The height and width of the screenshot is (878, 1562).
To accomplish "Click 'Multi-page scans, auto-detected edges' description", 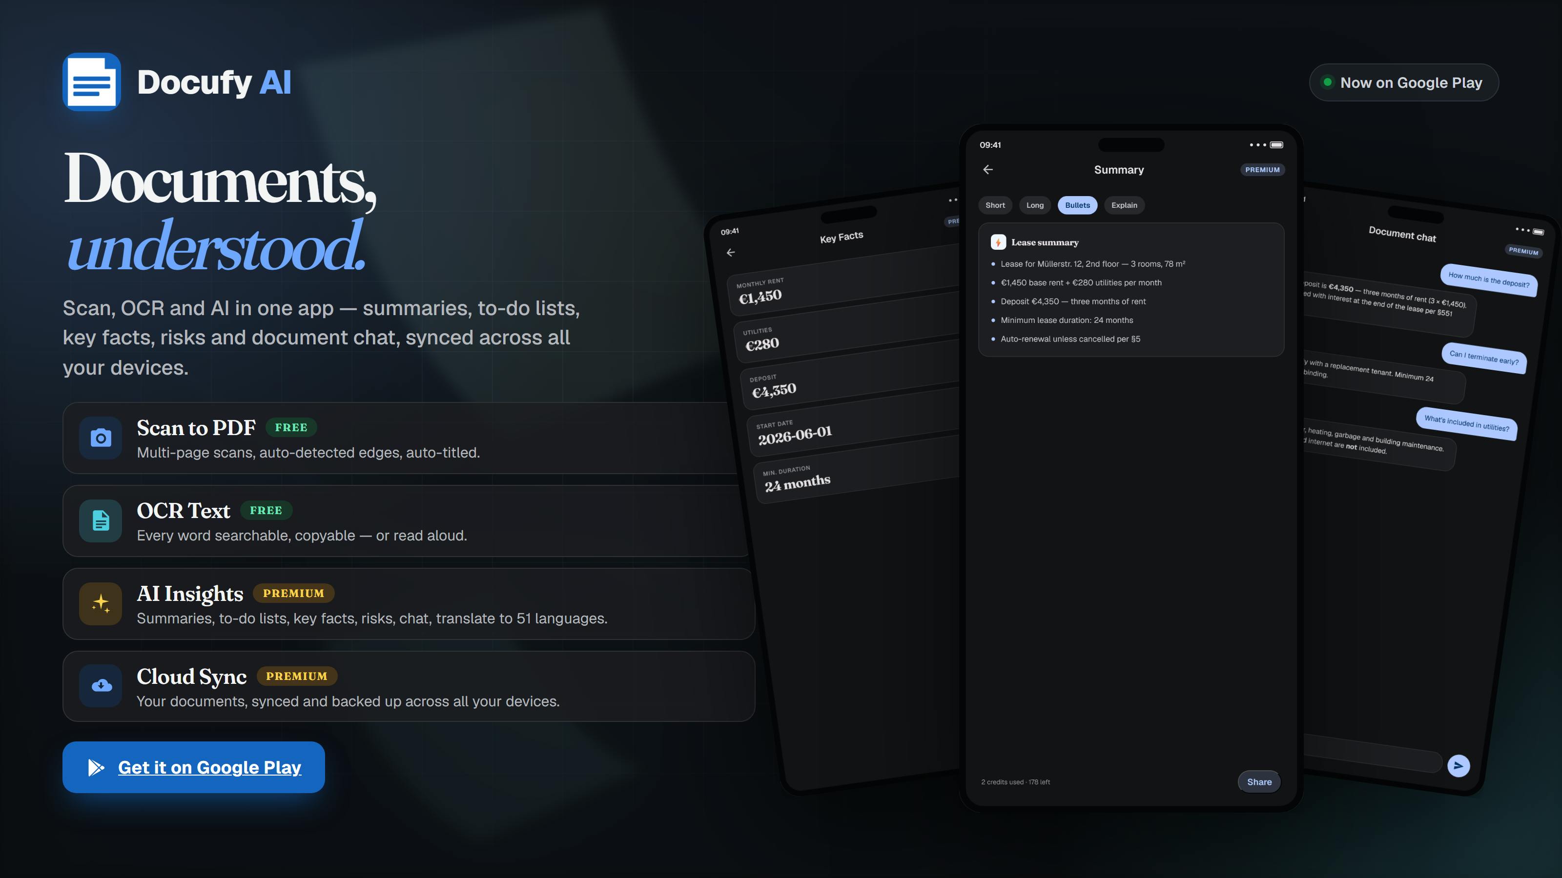I will (x=308, y=453).
